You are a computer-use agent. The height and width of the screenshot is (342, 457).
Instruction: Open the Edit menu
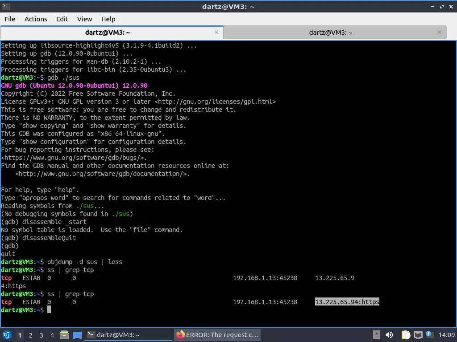(62, 19)
